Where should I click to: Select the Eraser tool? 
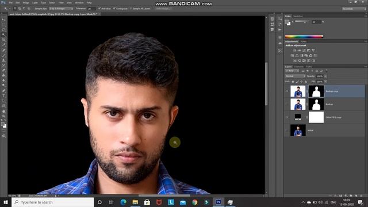tap(3, 70)
